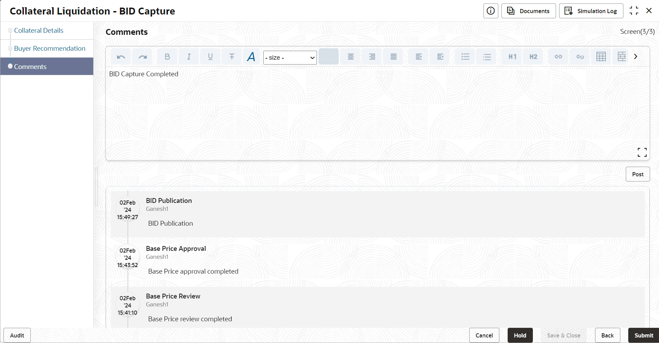Increase indent of the paragraph
The image size is (659, 343).
tap(418, 57)
